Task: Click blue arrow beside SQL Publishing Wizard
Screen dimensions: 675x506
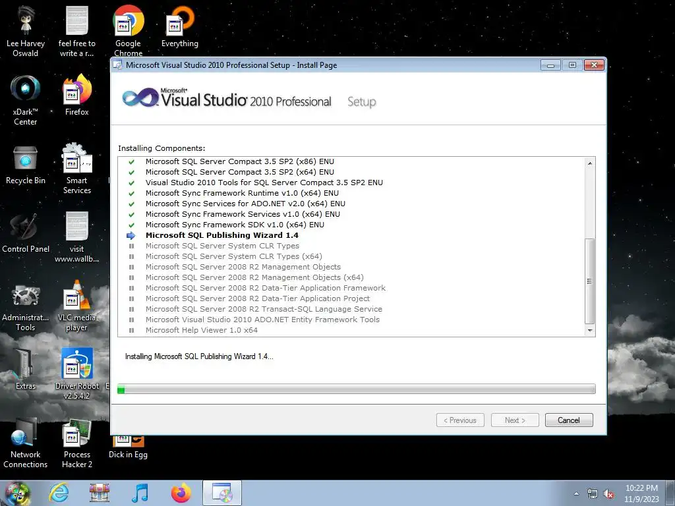Action: point(131,235)
